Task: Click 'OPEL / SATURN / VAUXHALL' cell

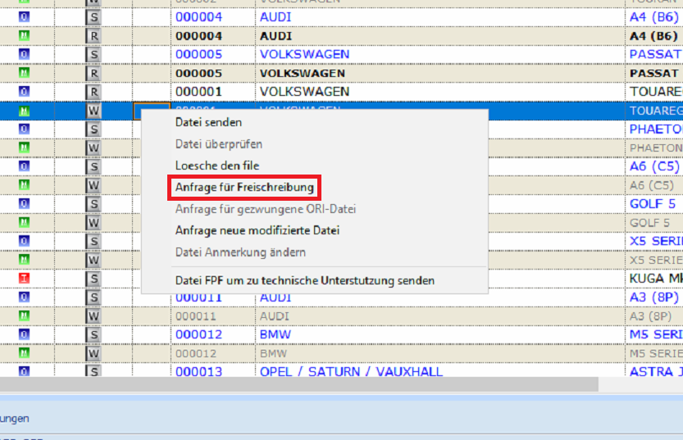Action: pos(351,372)
